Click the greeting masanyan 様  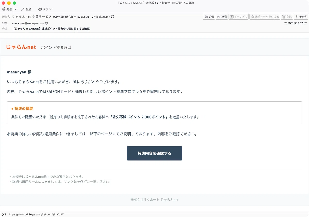click(x=19, y=72)
